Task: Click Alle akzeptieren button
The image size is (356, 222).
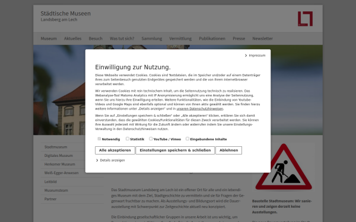Action: (115, 150)
